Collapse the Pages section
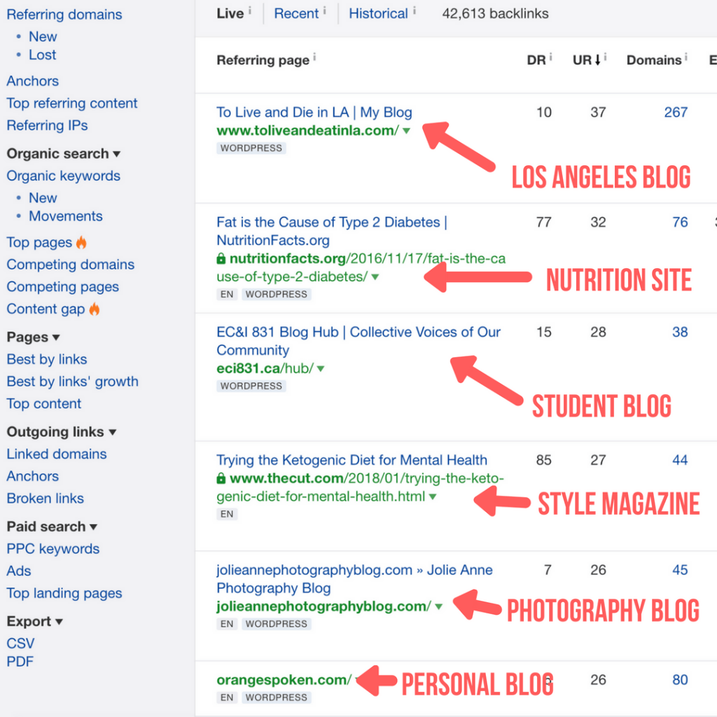Image resolution: width=717 pixels, height=717 pixels. pyautogui.click(x=34, y=337)
